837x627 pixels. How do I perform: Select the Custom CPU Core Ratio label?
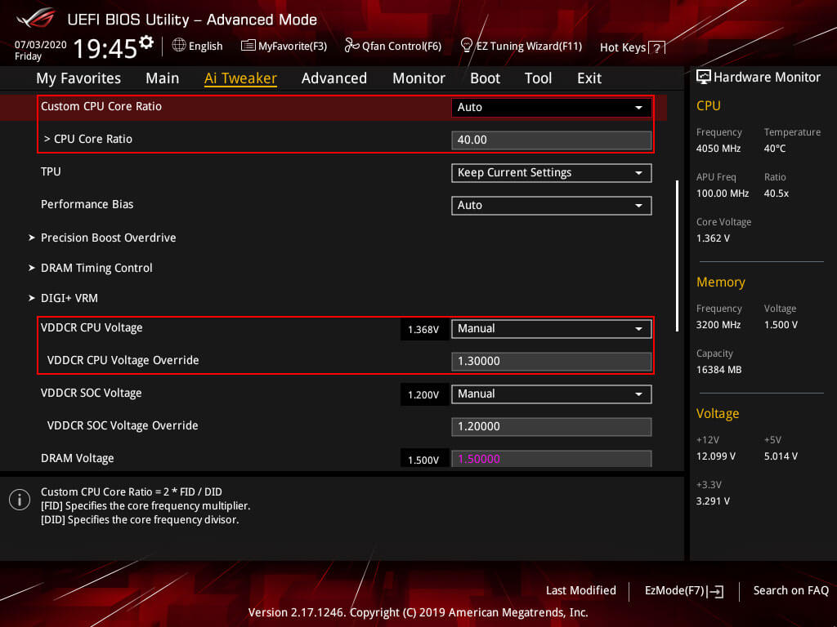(x=101, y=106)
